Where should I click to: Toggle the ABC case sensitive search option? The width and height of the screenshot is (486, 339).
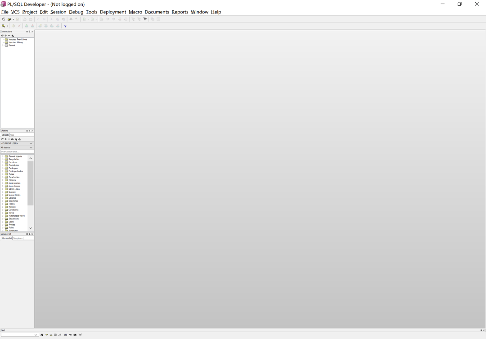pos(70,335)
